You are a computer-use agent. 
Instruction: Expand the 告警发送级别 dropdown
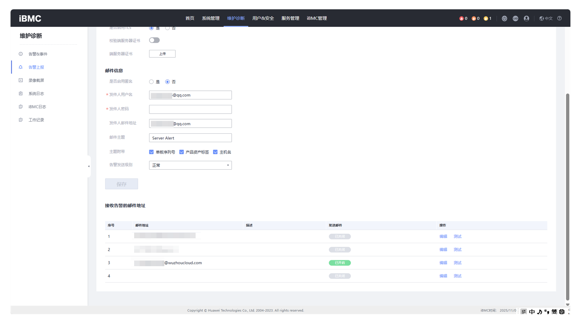[x=190, y=165]
